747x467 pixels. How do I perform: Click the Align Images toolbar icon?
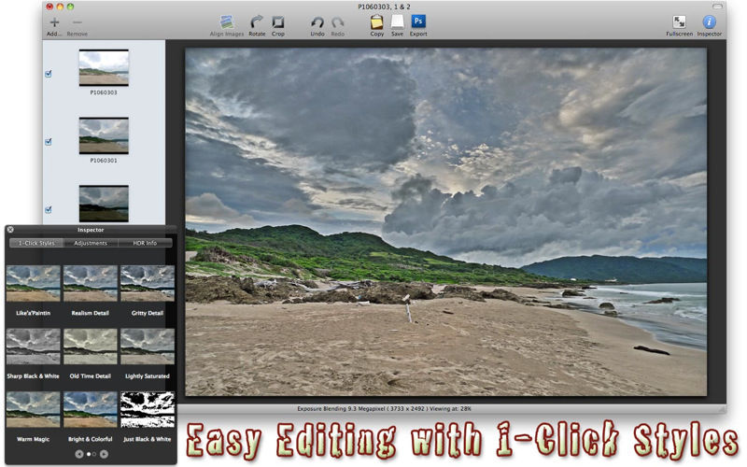tap(227, 21)
